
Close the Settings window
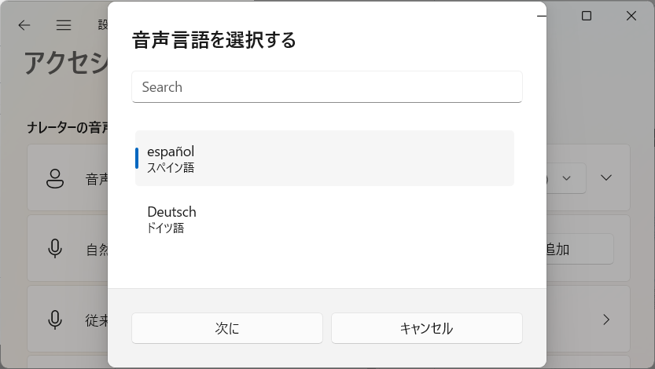[x=631, y=16]
